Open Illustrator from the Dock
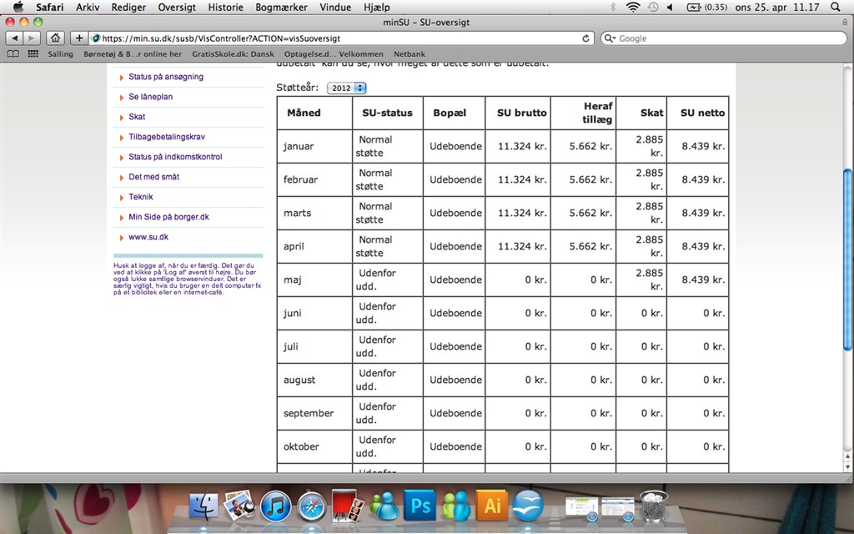Viewport: 854px width, 534px height. pyautogui.click(x=492, y=506)
